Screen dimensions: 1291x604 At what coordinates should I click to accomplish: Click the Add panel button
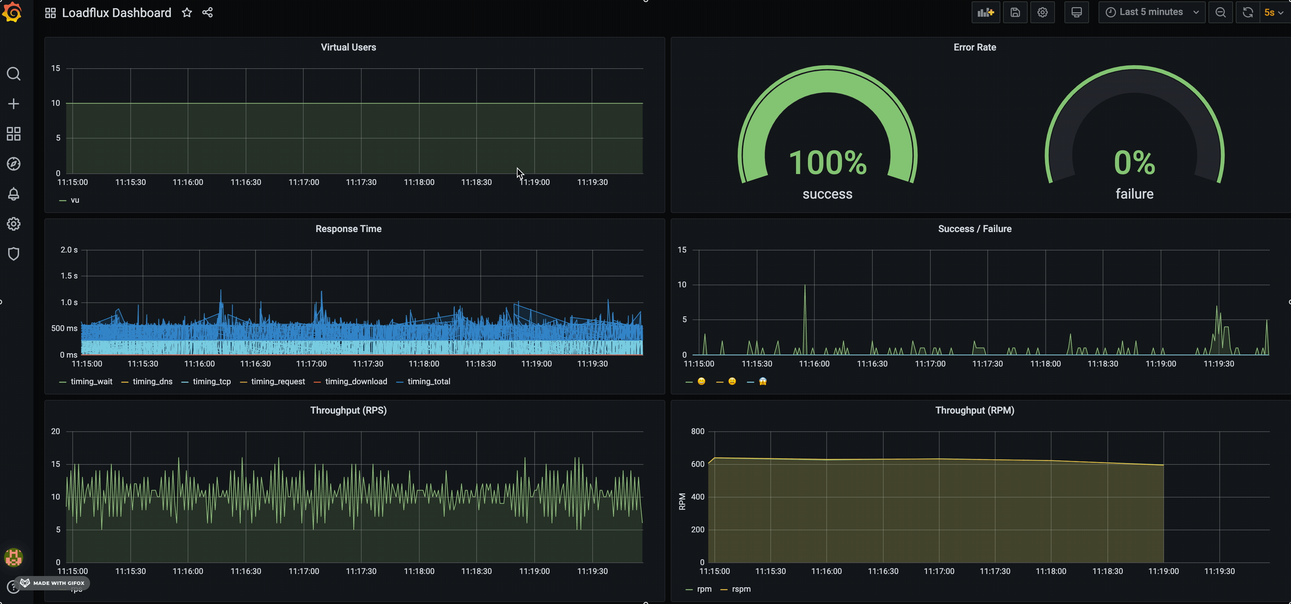pos(985,13)
